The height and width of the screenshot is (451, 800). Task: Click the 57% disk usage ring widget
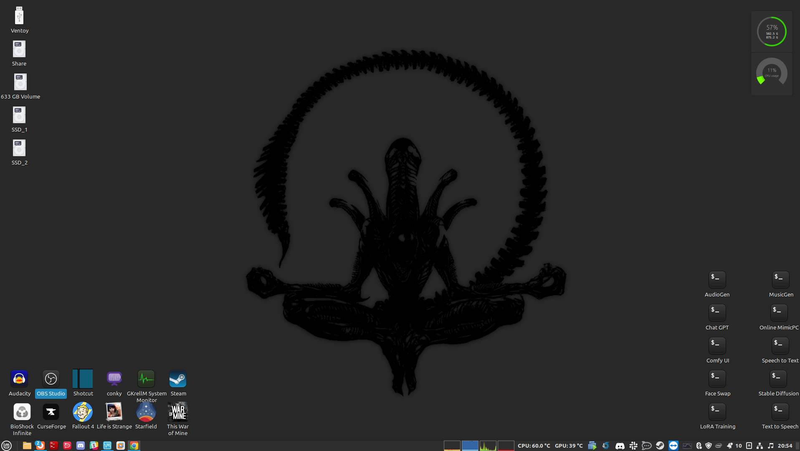click(772, 31)
